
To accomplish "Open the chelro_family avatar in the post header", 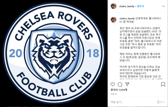I will (113, 6).
